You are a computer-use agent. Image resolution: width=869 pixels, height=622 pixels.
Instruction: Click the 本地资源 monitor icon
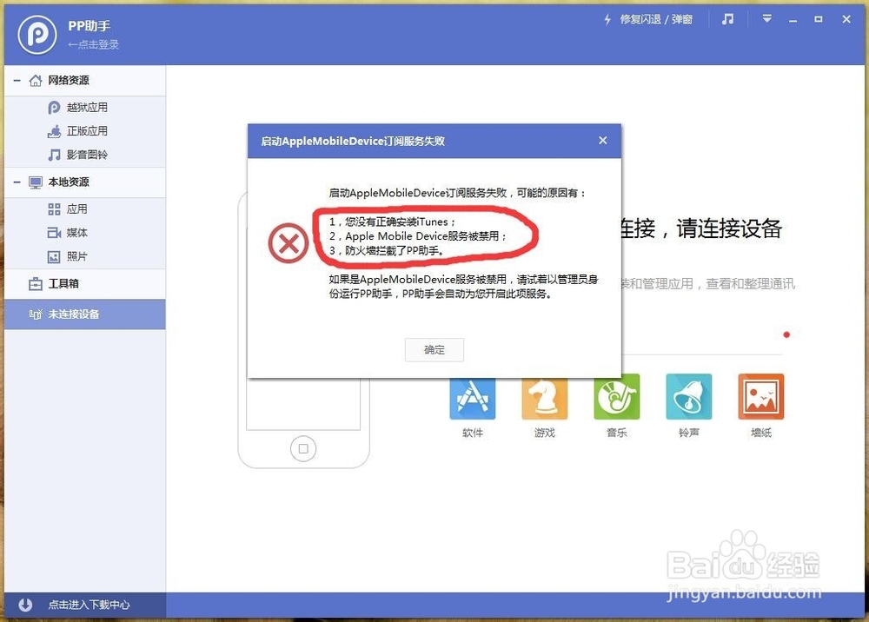(x=36, y=182)
